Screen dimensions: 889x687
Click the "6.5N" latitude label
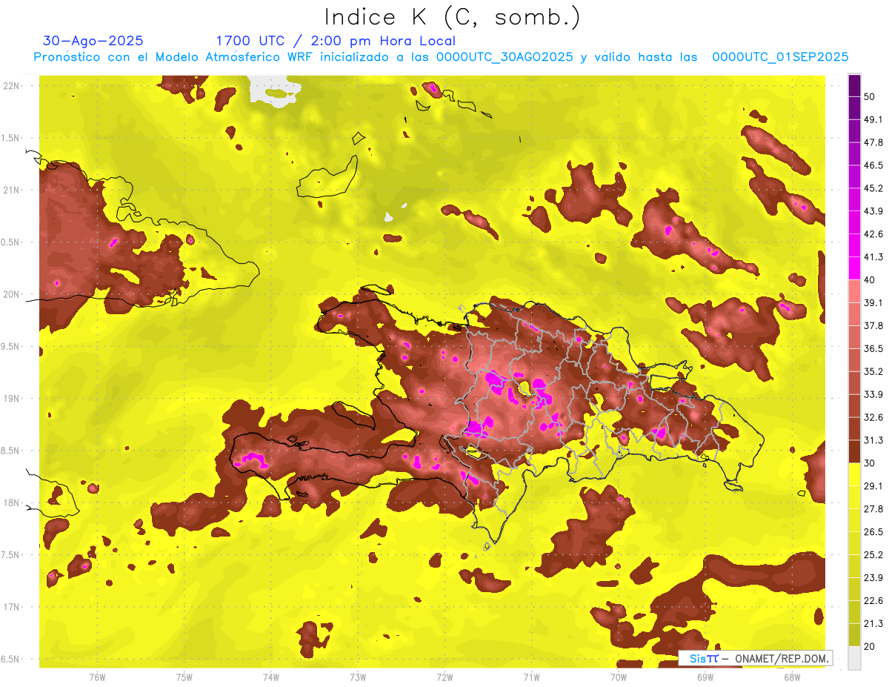coord(11,659)
